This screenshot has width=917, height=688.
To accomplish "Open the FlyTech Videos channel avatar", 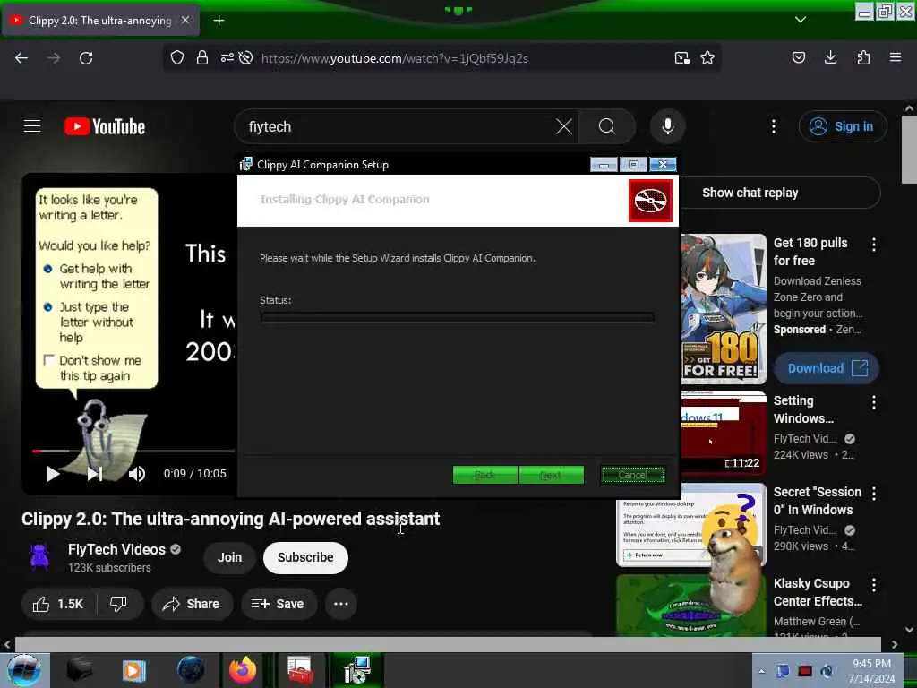I will pyautogui.click(x=39, y=556).
